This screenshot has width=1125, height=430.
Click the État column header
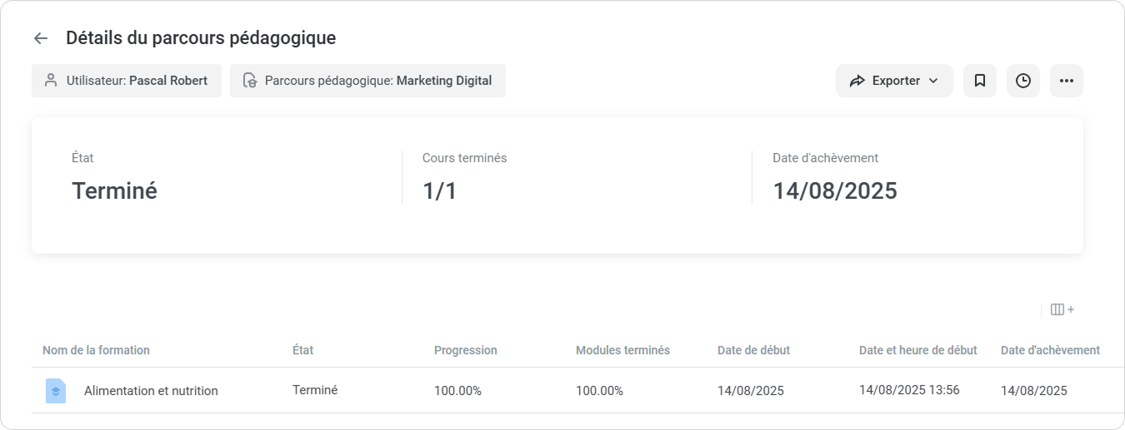(x=303, y=350)
